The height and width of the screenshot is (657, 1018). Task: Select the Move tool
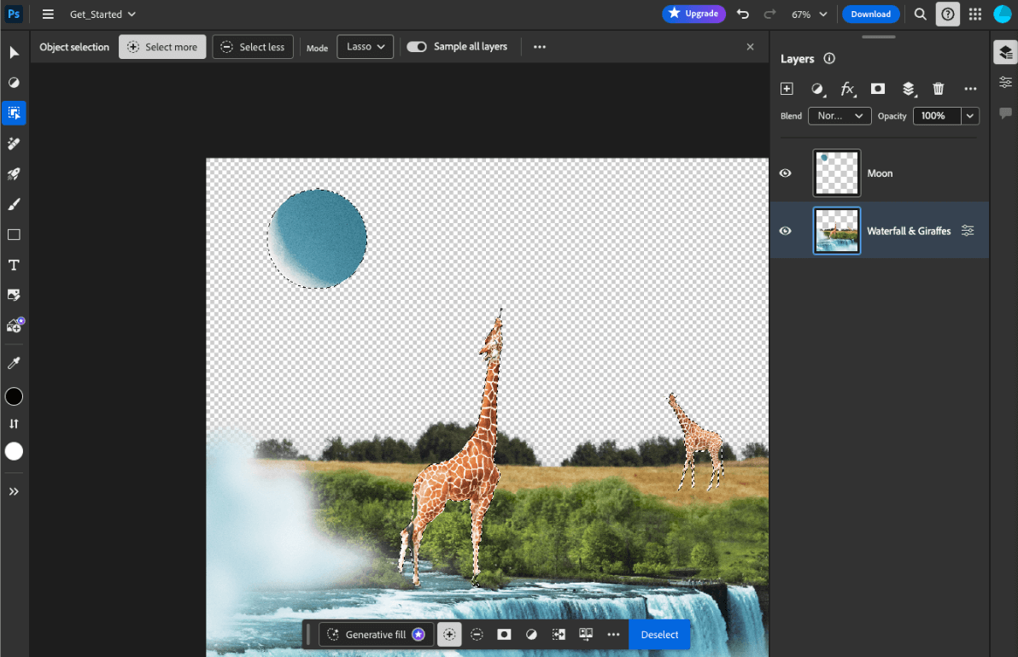pos(14,52)
